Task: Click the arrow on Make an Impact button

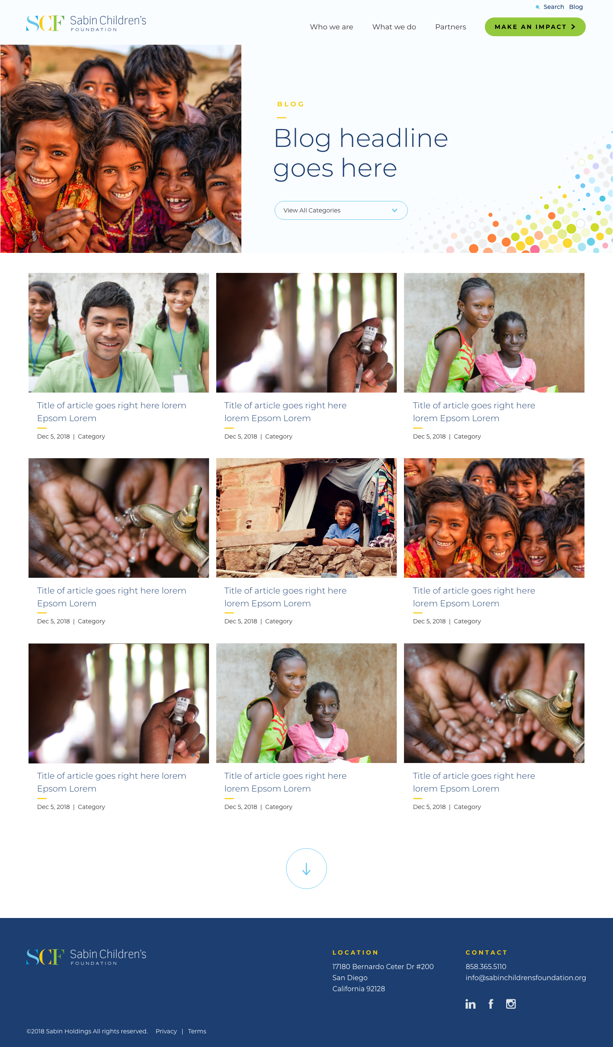Action: pos(573,27)
